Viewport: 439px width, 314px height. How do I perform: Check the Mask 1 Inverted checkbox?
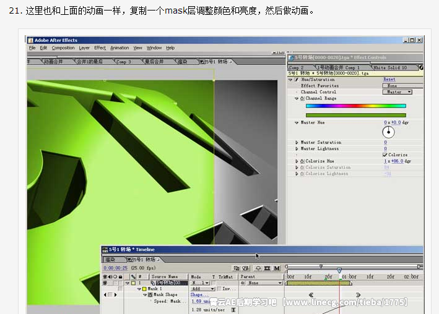pyautogui.click(x=219, y=289)
